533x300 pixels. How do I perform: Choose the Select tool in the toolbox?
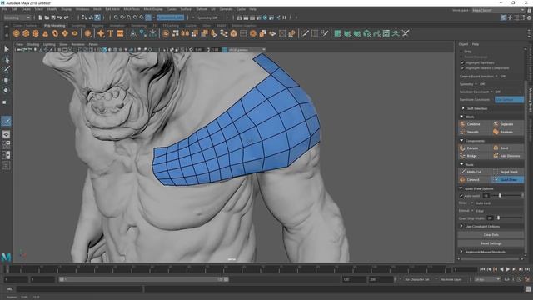pyautogui.click(x=6, y=49)
